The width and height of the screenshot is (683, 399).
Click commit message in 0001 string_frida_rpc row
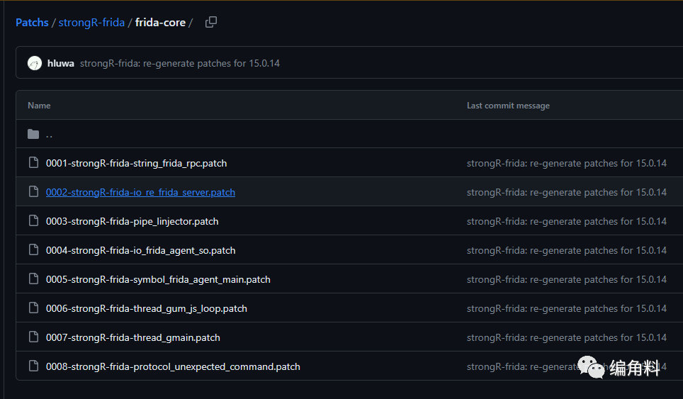pyautogui.click(x=567, y=163)
